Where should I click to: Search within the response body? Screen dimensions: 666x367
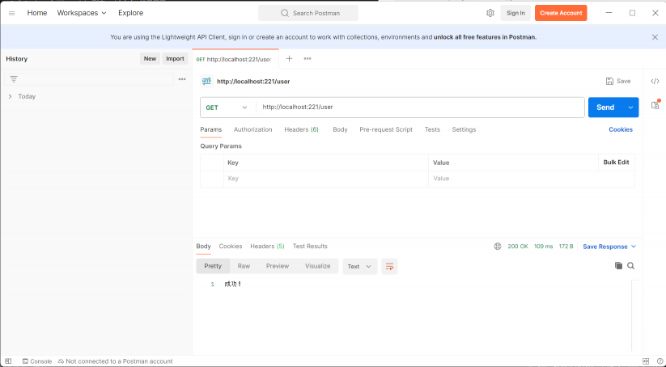[x=630, y=266]
